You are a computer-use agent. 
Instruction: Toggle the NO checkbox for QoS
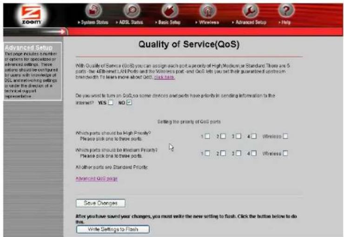click(x=129, y=102)
